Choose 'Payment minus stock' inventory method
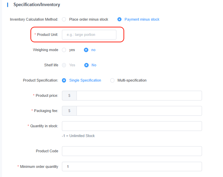The height and width of the screenshot is (177, 223). pyautogui.click(x=119, y=19)
